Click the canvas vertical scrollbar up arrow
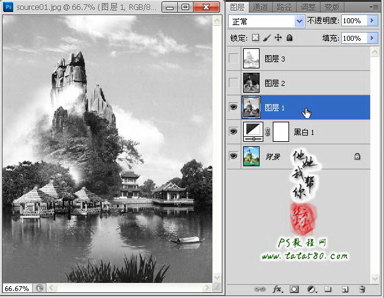The image size is (384, 298). click(x=217, y=21)
